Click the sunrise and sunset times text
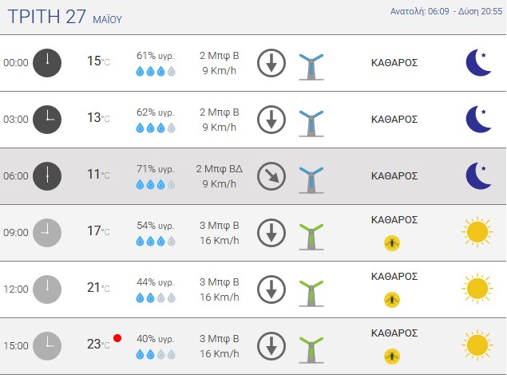The image size is (507, 382). point(446,11)
